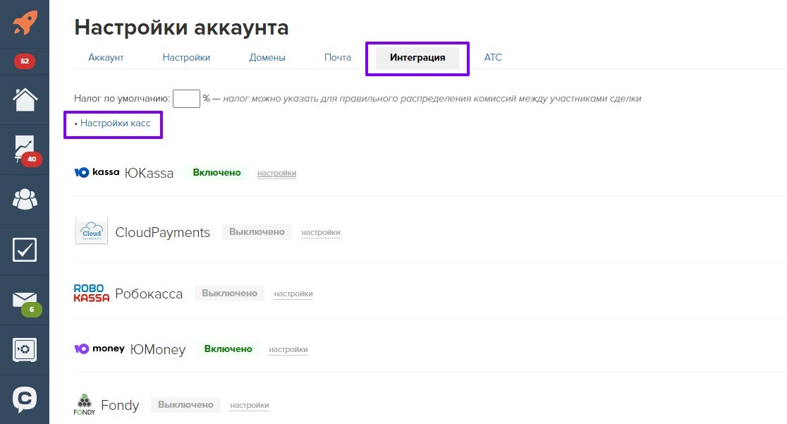Open настройки link for ЮKassa

[x=276, y=174]
